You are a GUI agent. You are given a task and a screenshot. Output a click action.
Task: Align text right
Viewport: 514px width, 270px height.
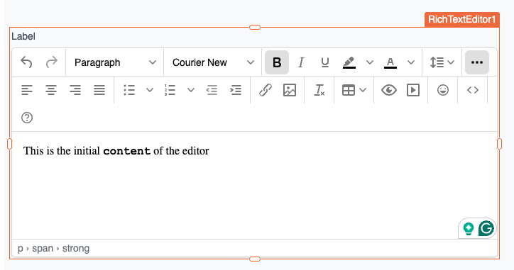(75, 90)
